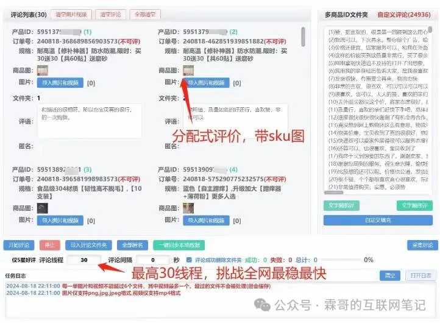Switch to 自定义评论(24936) tab
Screen dimensions: 440x323
[404, 15]
